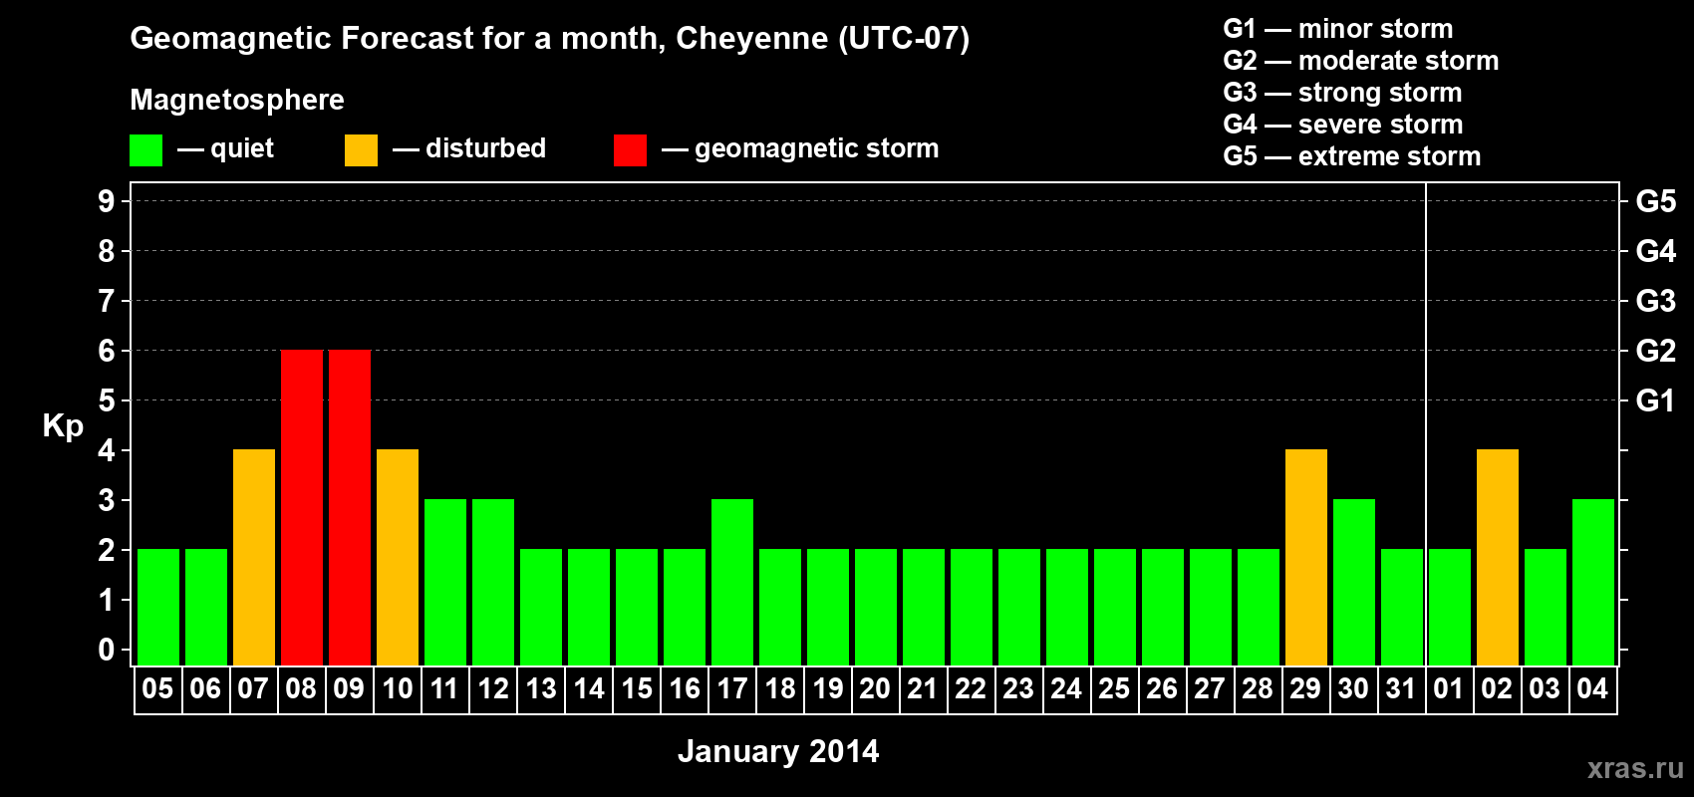This screenshot has width=1694, height=797.
Task: Select the orange bar for February 02
Action: [1498, 557]
